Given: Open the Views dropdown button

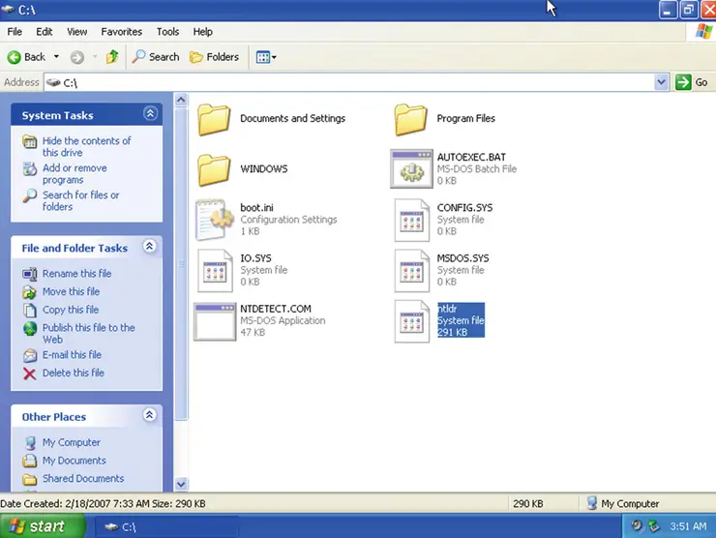Looking at the screenshot, I should click(x=266, y=57).
